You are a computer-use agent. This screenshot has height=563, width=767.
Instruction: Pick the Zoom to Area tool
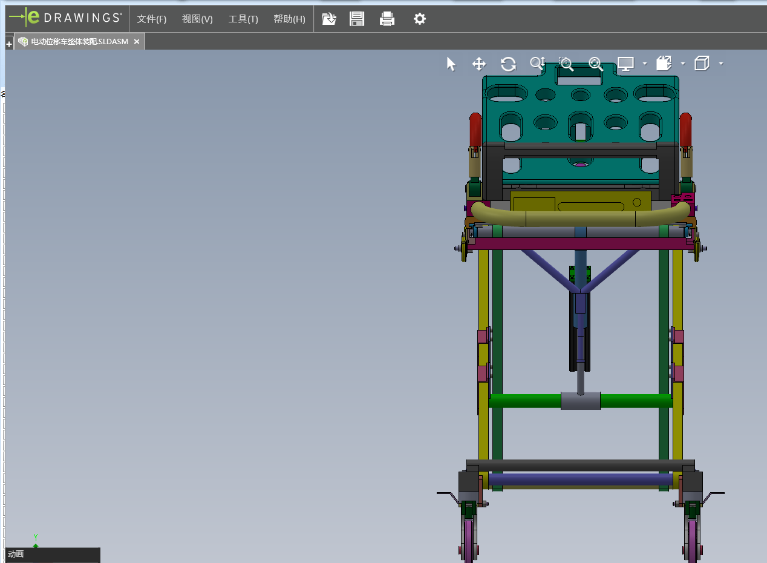click(566, 64)
